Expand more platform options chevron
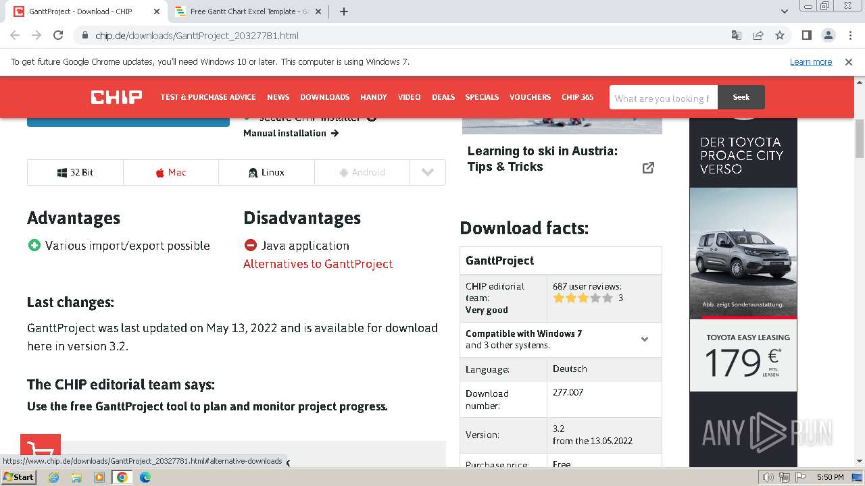This screenshot has width=865, height=486. (428, 172)
